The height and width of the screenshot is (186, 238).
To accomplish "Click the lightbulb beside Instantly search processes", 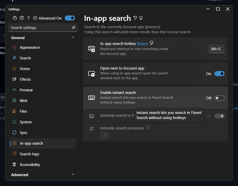I will 148,128.
